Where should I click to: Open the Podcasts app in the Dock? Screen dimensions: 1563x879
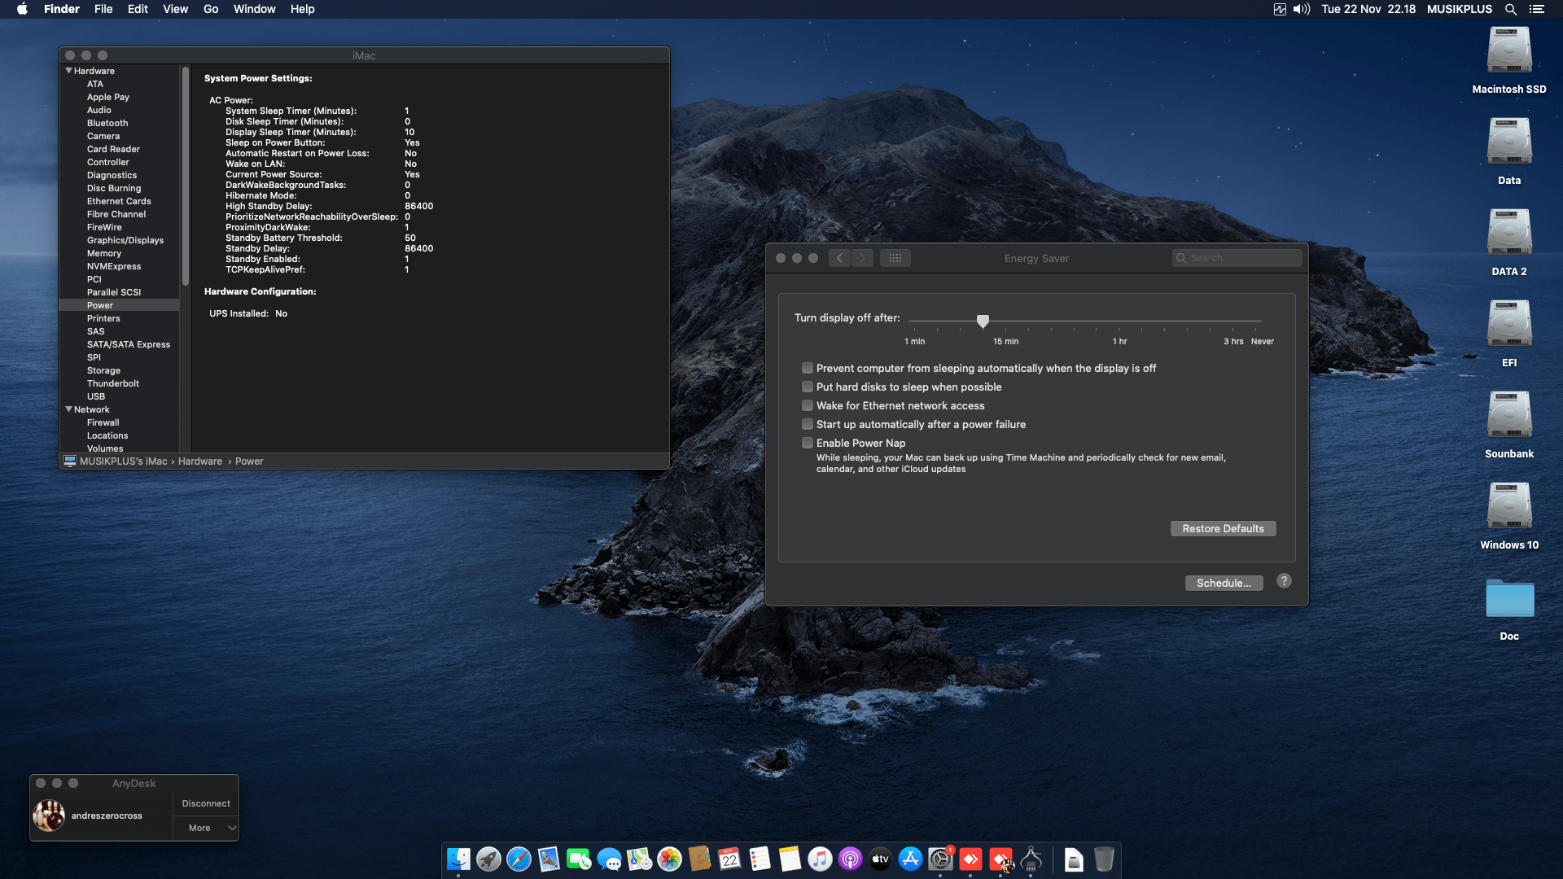tap(850, 859)
